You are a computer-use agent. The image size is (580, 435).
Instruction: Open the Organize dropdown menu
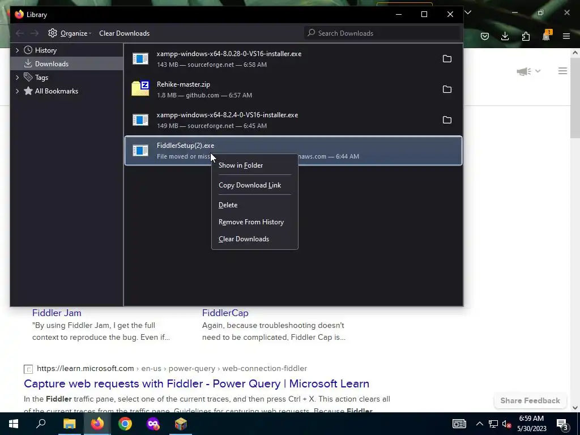[x=76, y=33]
